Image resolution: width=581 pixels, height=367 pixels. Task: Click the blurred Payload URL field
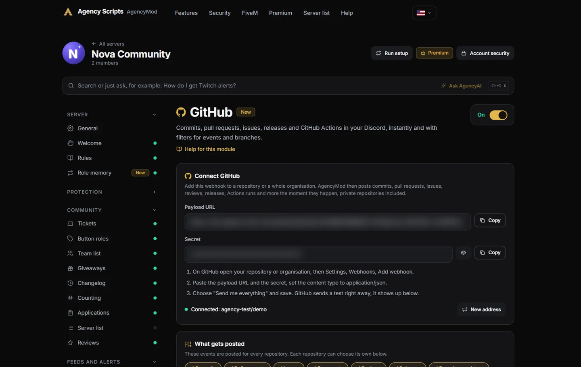(x=328, y=222)
